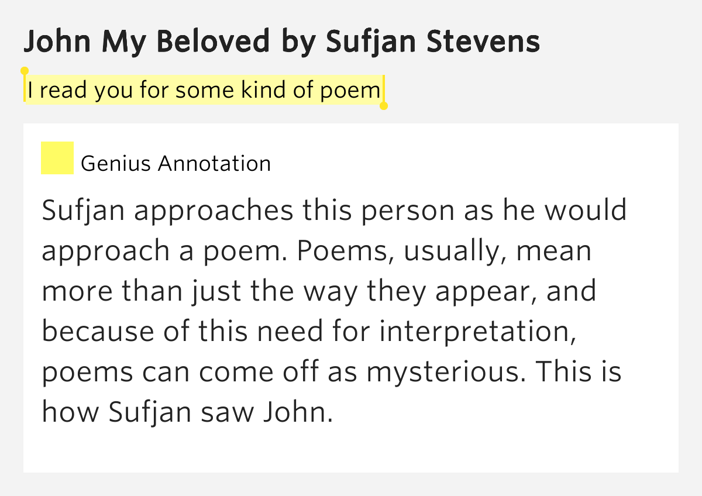
Task: Click the word "interpretation" in the annotation
Action: [474, 332]
